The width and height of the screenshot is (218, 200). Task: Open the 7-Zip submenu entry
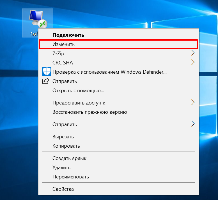click(118, 54)
